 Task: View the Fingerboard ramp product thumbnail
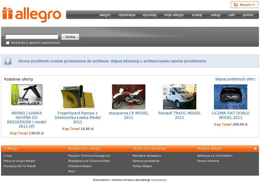tap(77, 97)
